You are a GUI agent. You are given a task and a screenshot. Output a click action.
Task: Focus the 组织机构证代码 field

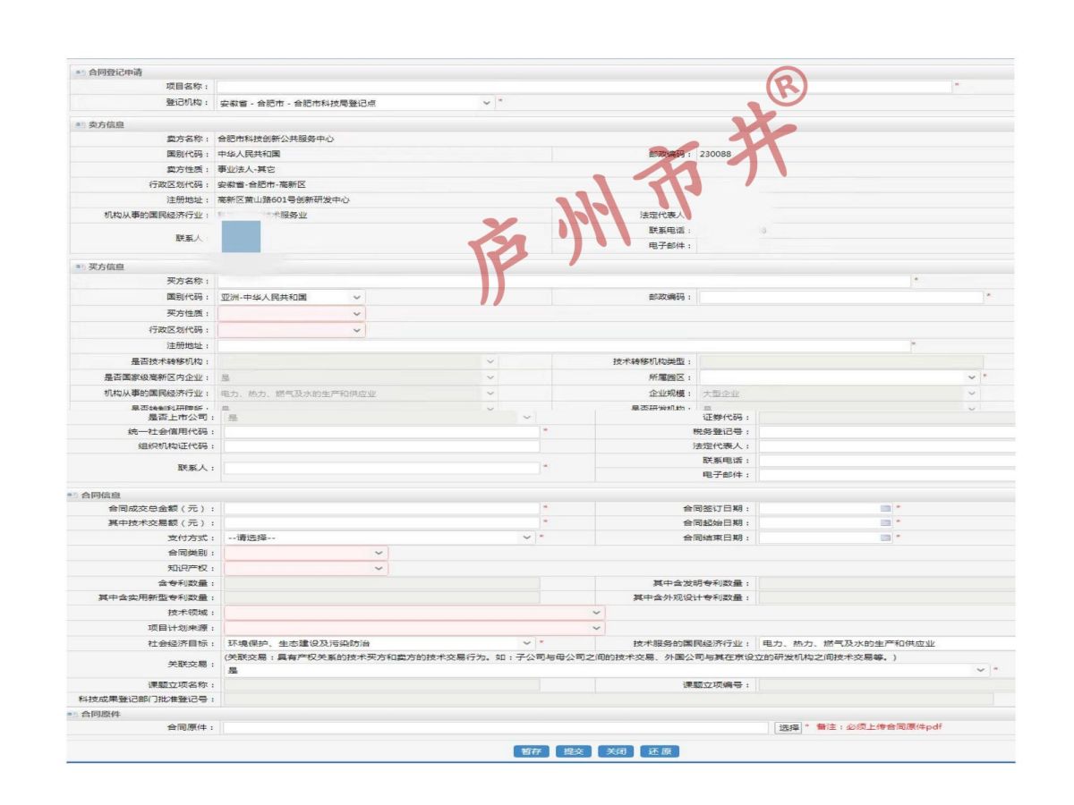[382, 446]
